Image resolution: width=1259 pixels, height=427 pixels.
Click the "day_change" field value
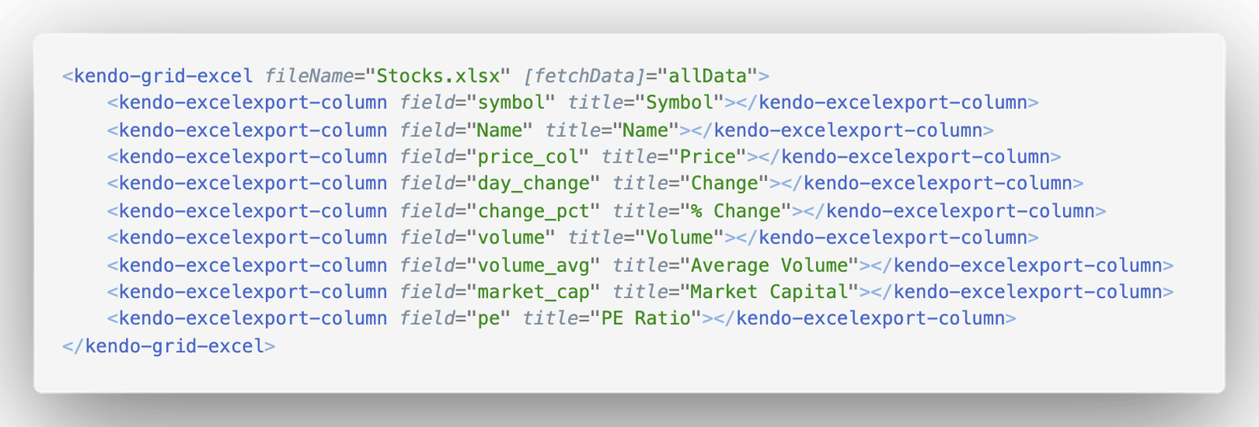pyautogui.click(x=534, y=183)
